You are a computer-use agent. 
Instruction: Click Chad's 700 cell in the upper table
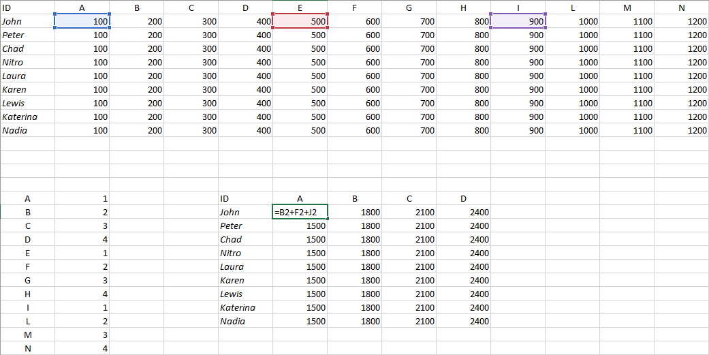pyautogui.click(x=409, y=48)
